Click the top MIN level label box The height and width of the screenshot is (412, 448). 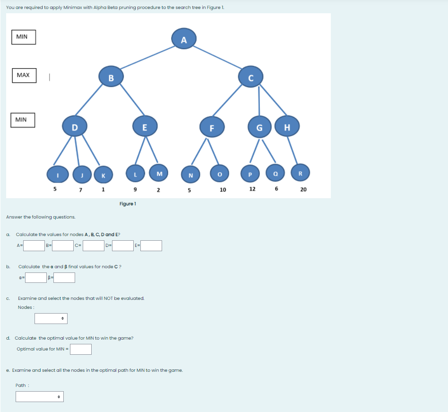point(24,37)
